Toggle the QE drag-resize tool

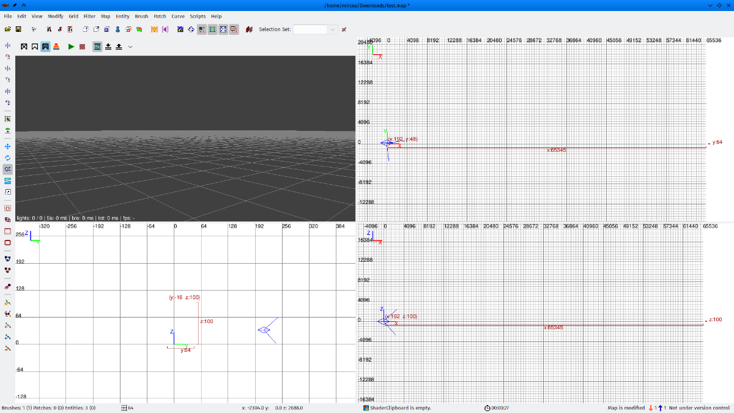[x=7, y=169]
